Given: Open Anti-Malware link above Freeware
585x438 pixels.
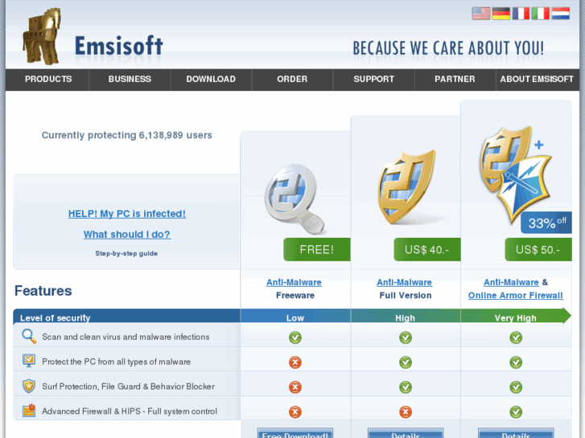Looking at the screenshot, I should click(x=294, y=282).
